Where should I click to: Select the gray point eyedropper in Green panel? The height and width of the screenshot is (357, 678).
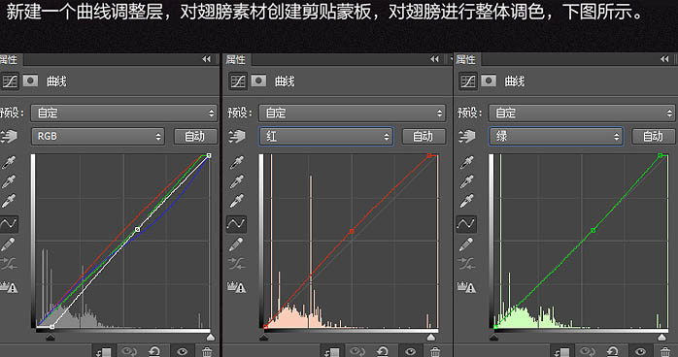(466, 181)
